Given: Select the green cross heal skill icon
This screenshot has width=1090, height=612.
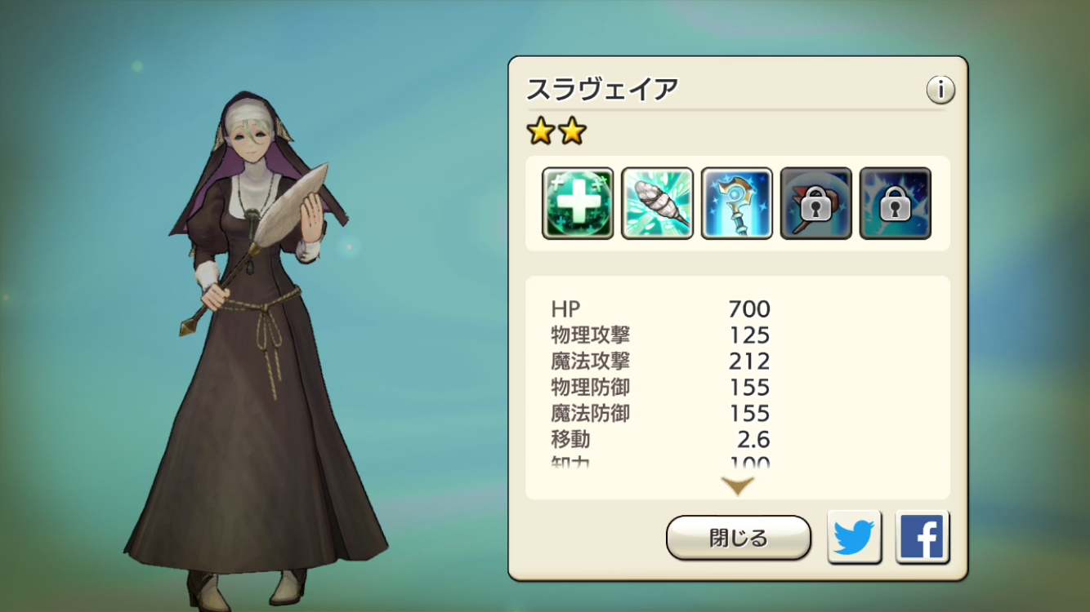Looking at the screenshot, I should click(578, 203).
